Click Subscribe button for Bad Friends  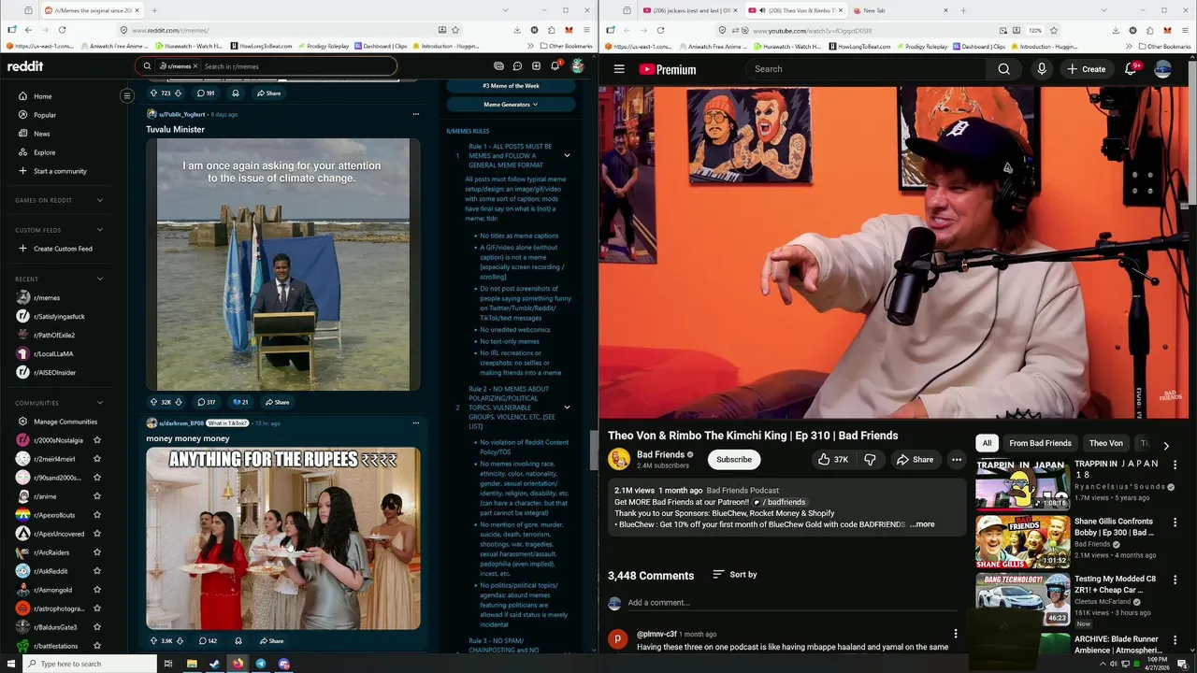click(734, 459)
